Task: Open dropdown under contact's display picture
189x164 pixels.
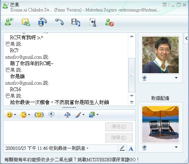Action: 176,78
